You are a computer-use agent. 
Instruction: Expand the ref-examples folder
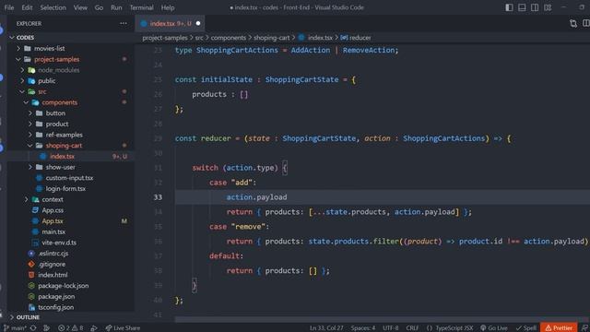point(71,135)
